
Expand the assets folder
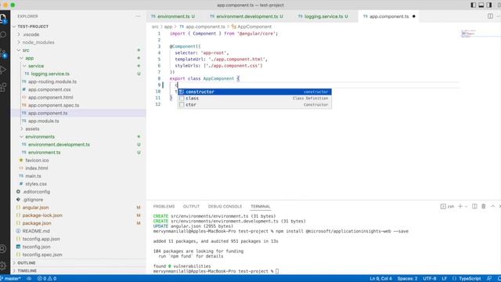[x=78, y=128]
